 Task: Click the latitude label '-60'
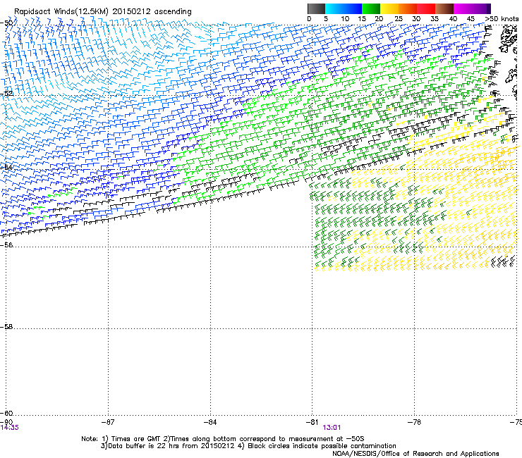[x=6, y=413]
